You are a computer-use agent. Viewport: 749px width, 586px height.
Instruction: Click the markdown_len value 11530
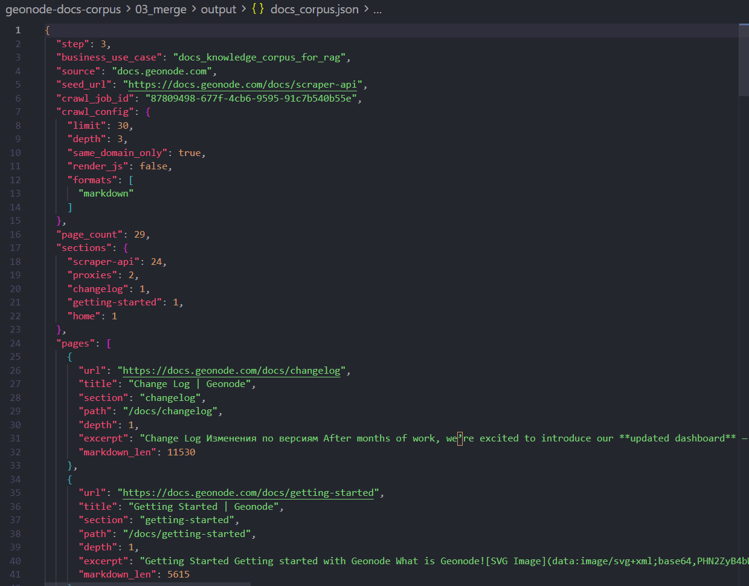[181, 452]
